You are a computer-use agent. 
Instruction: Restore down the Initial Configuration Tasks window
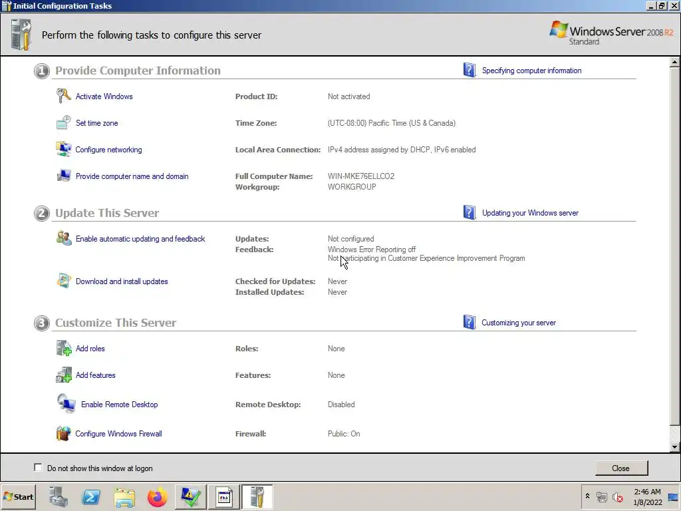(662, 5)
